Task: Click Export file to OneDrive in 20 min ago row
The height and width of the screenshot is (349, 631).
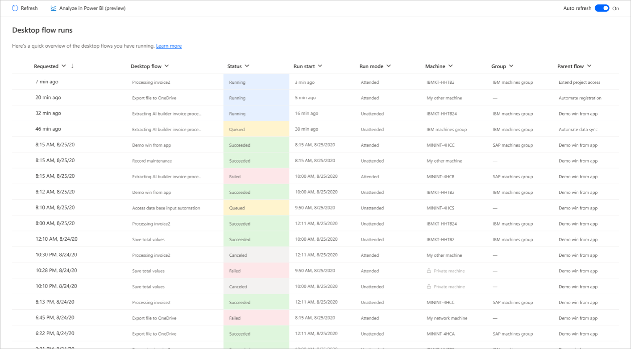Action: pos(154,98)
